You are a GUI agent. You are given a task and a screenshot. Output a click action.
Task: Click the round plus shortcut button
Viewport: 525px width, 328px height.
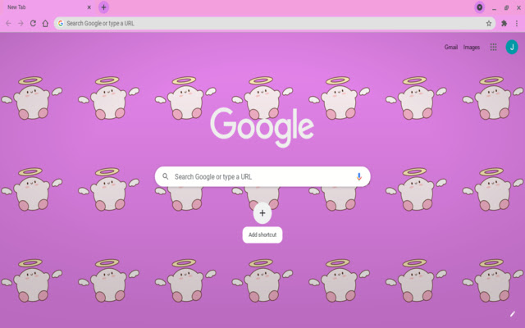tap(262, 213)
